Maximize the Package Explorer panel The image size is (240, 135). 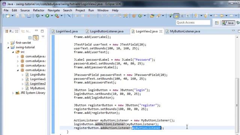pos(42,31)
